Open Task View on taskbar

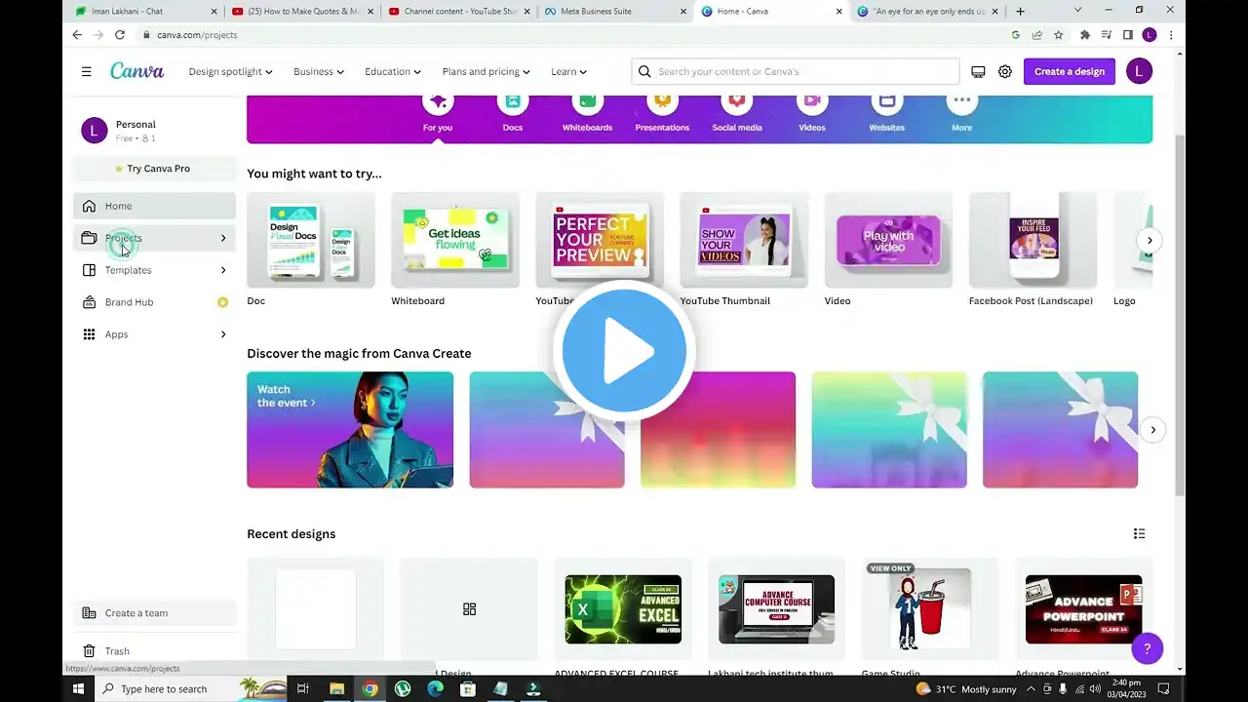pos(303,688)
